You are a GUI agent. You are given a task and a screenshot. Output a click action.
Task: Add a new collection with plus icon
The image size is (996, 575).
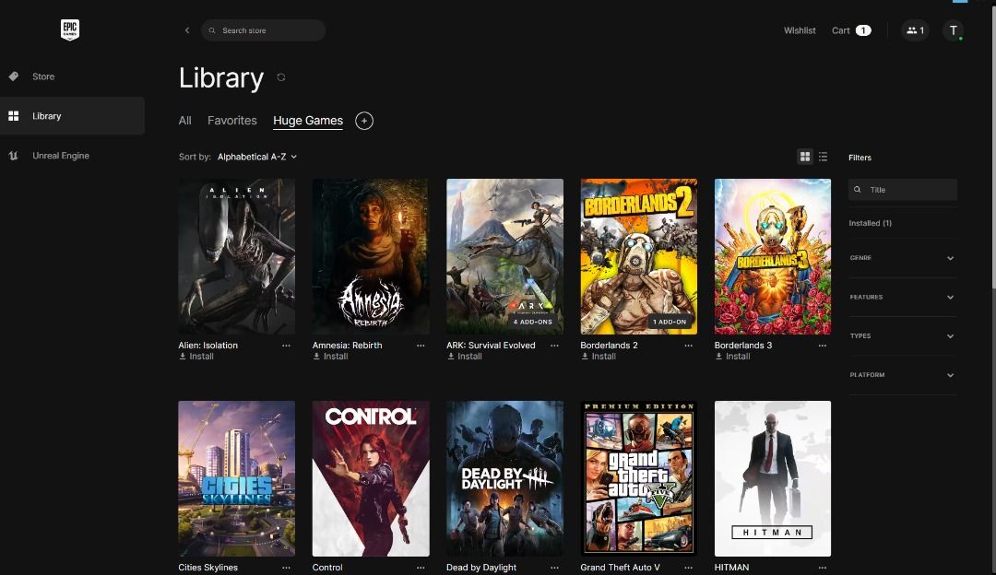pyautogui.click(x=364, y=121)
